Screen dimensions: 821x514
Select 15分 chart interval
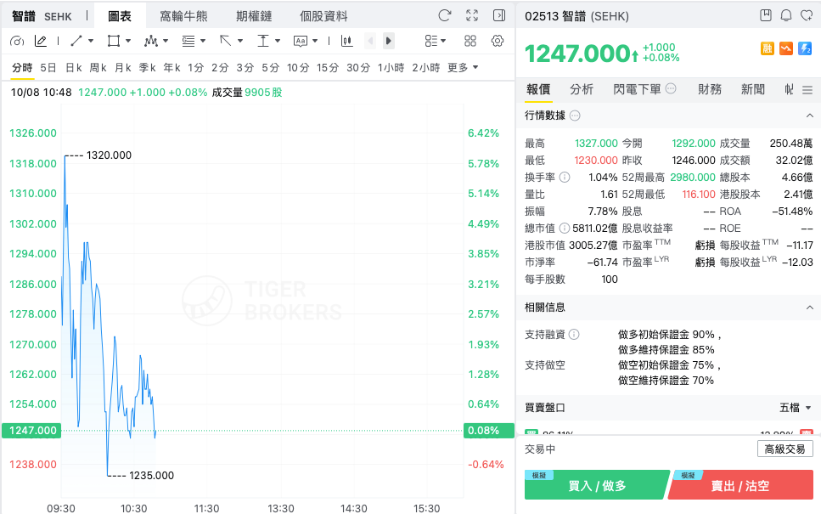[x=328, y=68]
